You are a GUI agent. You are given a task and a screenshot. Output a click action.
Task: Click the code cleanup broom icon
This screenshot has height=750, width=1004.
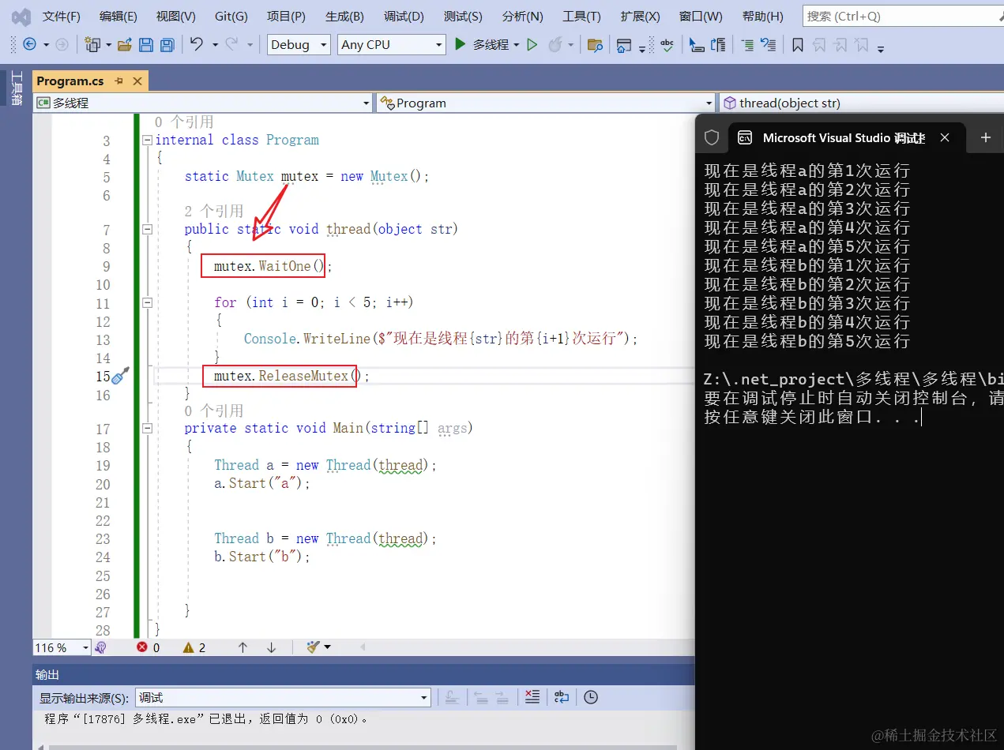(314, 647)
